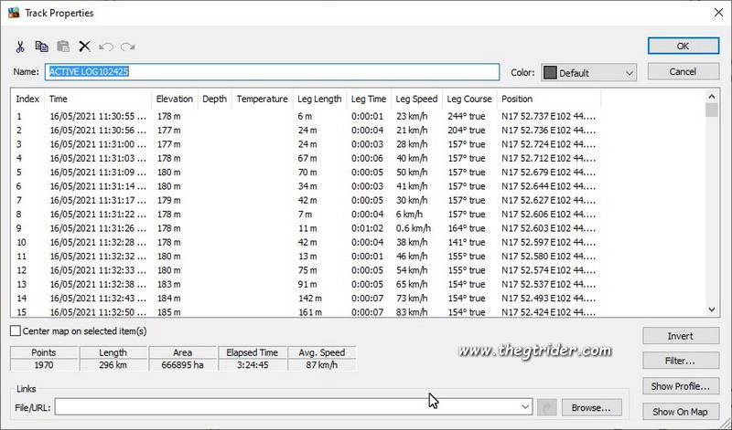Sort by the Elevation column header
This screenshot has height=430, width=732.
(x=174, y=99)
